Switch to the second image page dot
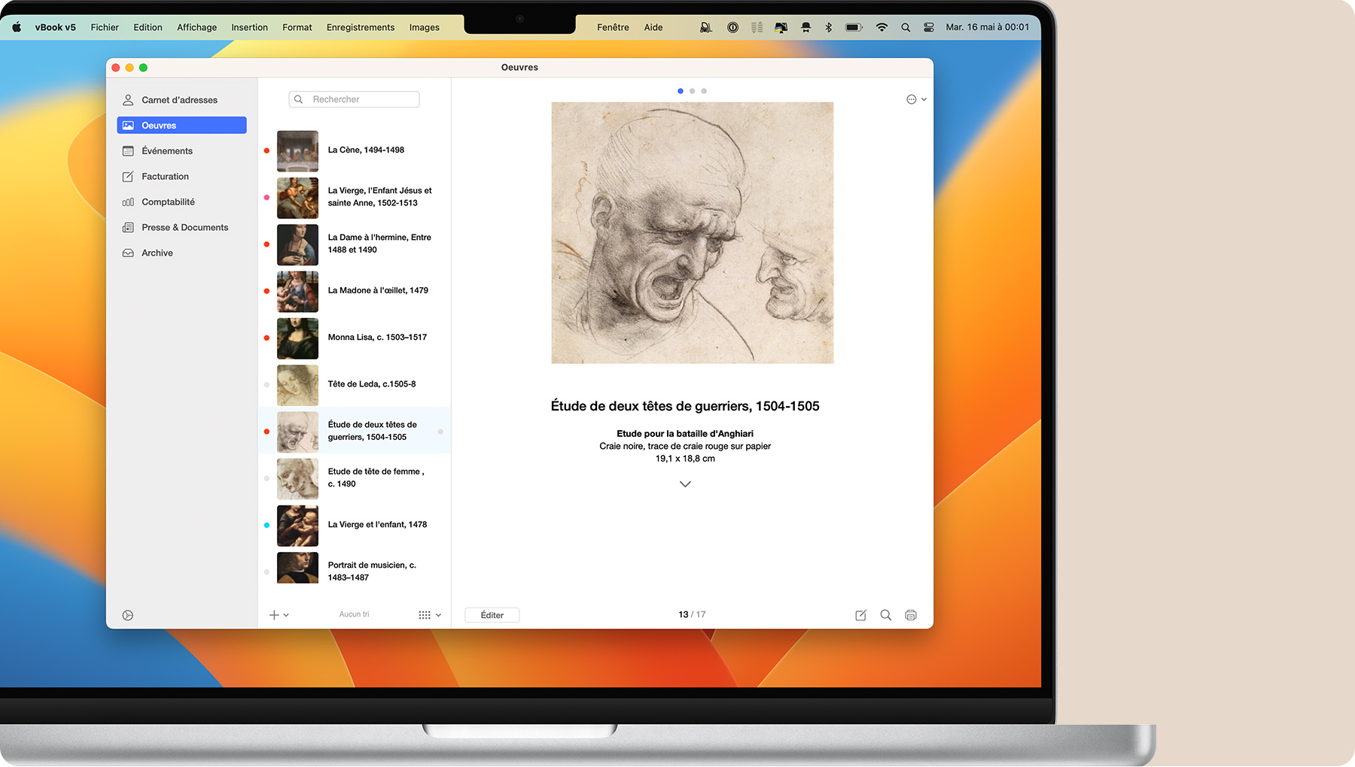This screenshot has width=1355, height=767. click(x=693, y=91)
